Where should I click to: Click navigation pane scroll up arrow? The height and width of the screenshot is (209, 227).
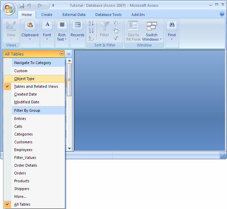70,61
